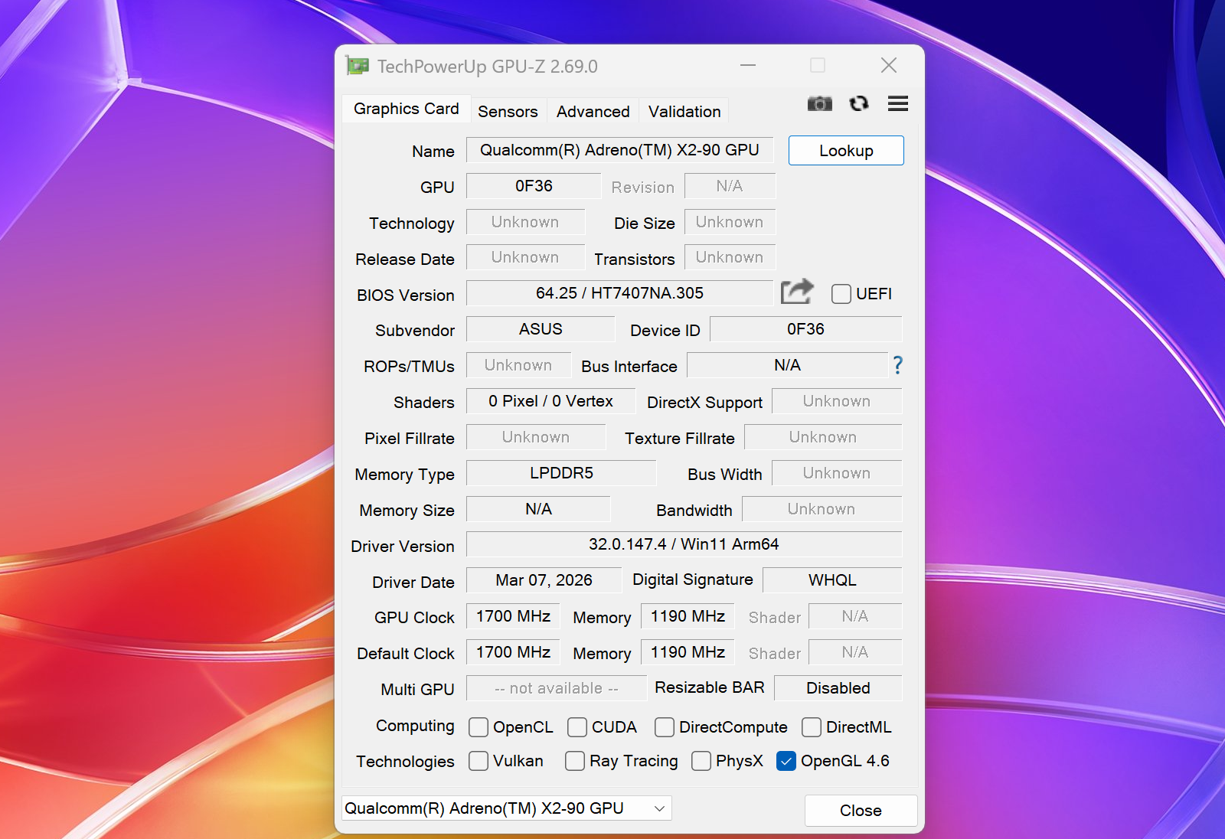The image size is (1225, 839).
Task: Toggle the DirectCompute checkbox
Action: (665, 726)
